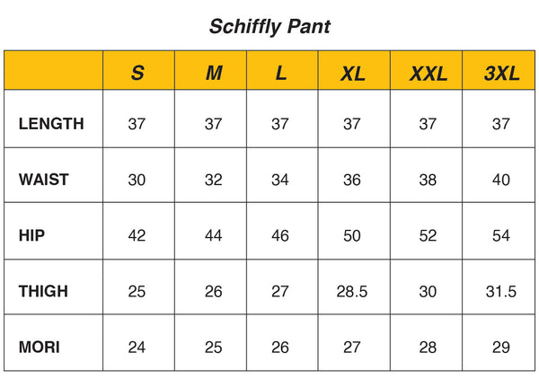Click the 3XL size column header
Image resolution: width=539 pixels, height=379 pixels.
[501, 74]
